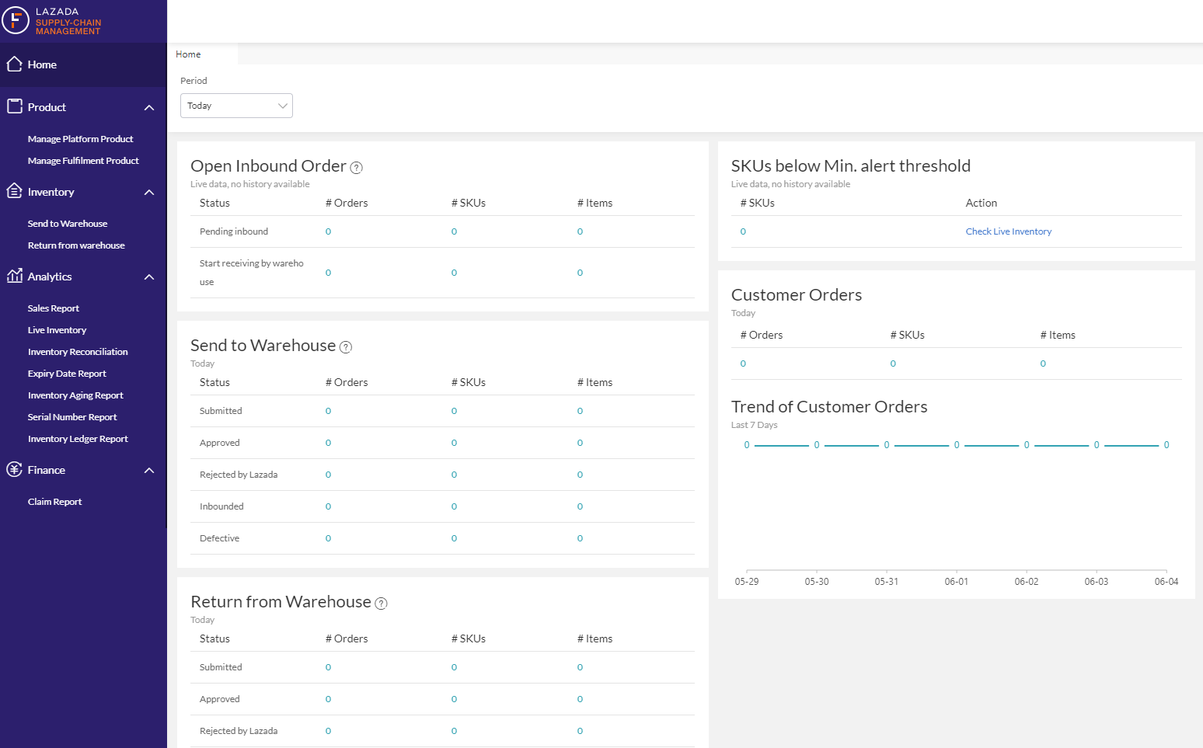Click Return from Warehouse Approved SKUs count

(454, 699)
